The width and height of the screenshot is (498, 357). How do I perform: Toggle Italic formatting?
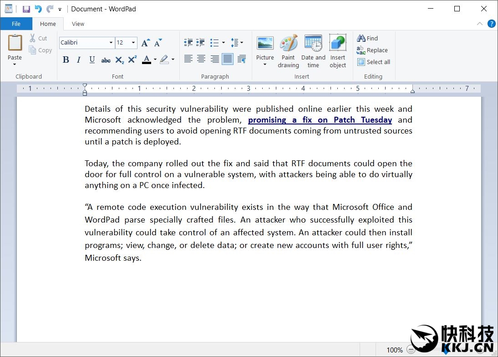79,59
